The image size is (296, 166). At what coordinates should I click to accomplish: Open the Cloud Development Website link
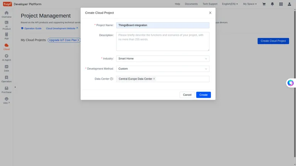pyautogui.click(x=62, y=28)
